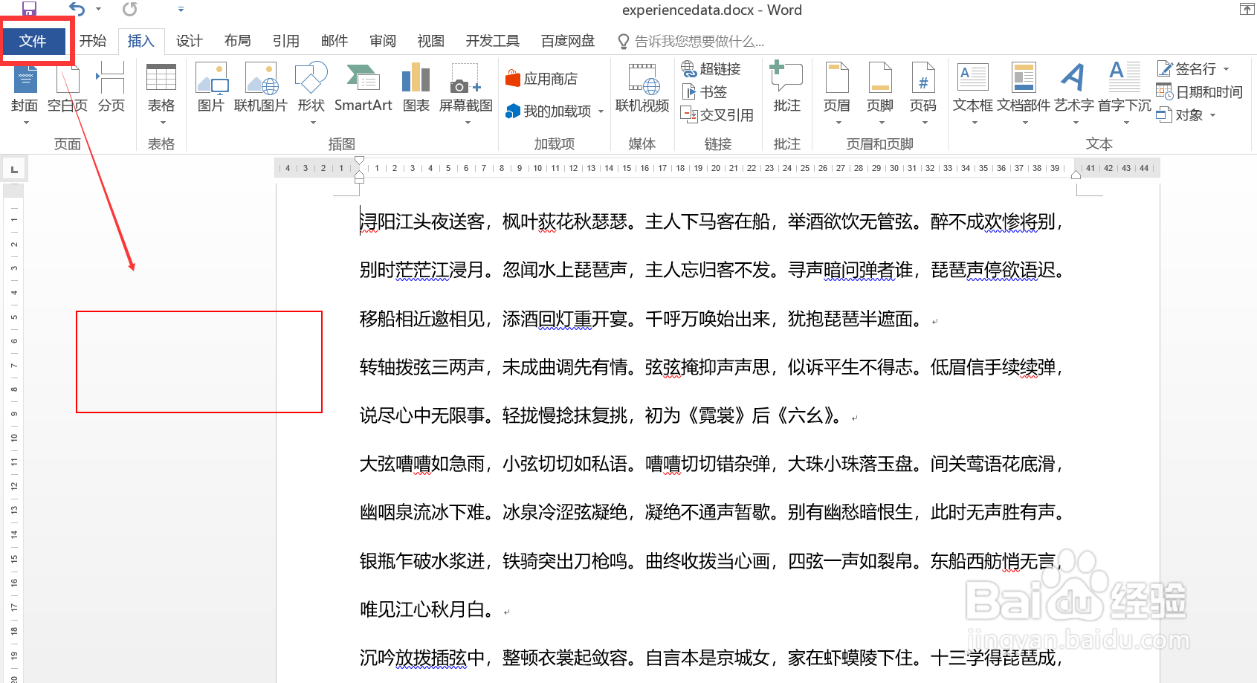This screenshot has height=683, width=1257.
Task: Insert a 签名行 signature line
Action: click(x=1186, y=69)
